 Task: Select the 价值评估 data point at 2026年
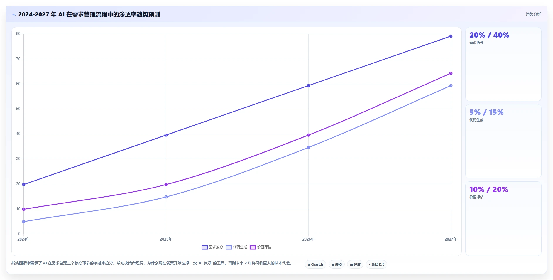pyautogui.click(x=308, y=135)
